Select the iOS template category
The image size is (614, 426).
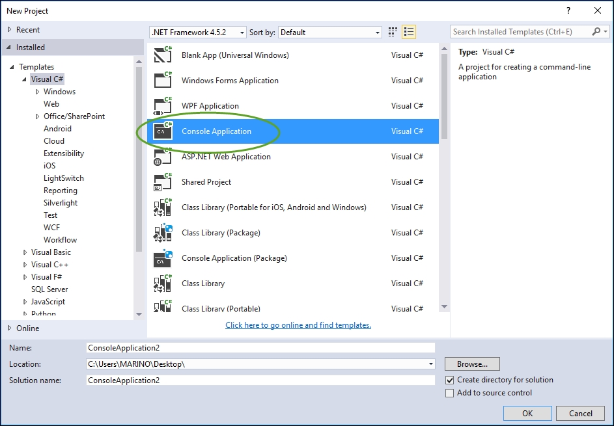coord(49,165)
